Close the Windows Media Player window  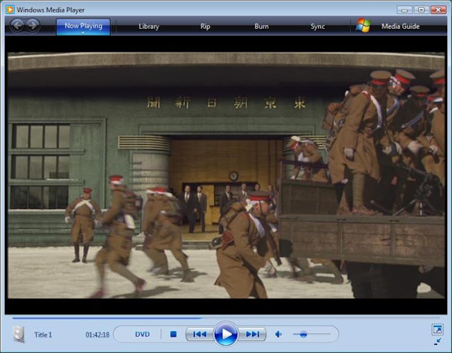click(x=439, y=10)
